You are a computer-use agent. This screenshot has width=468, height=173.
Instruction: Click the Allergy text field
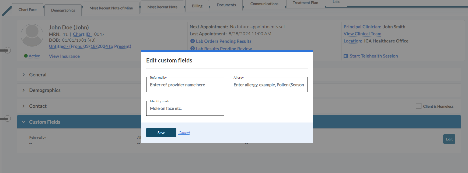269,85
